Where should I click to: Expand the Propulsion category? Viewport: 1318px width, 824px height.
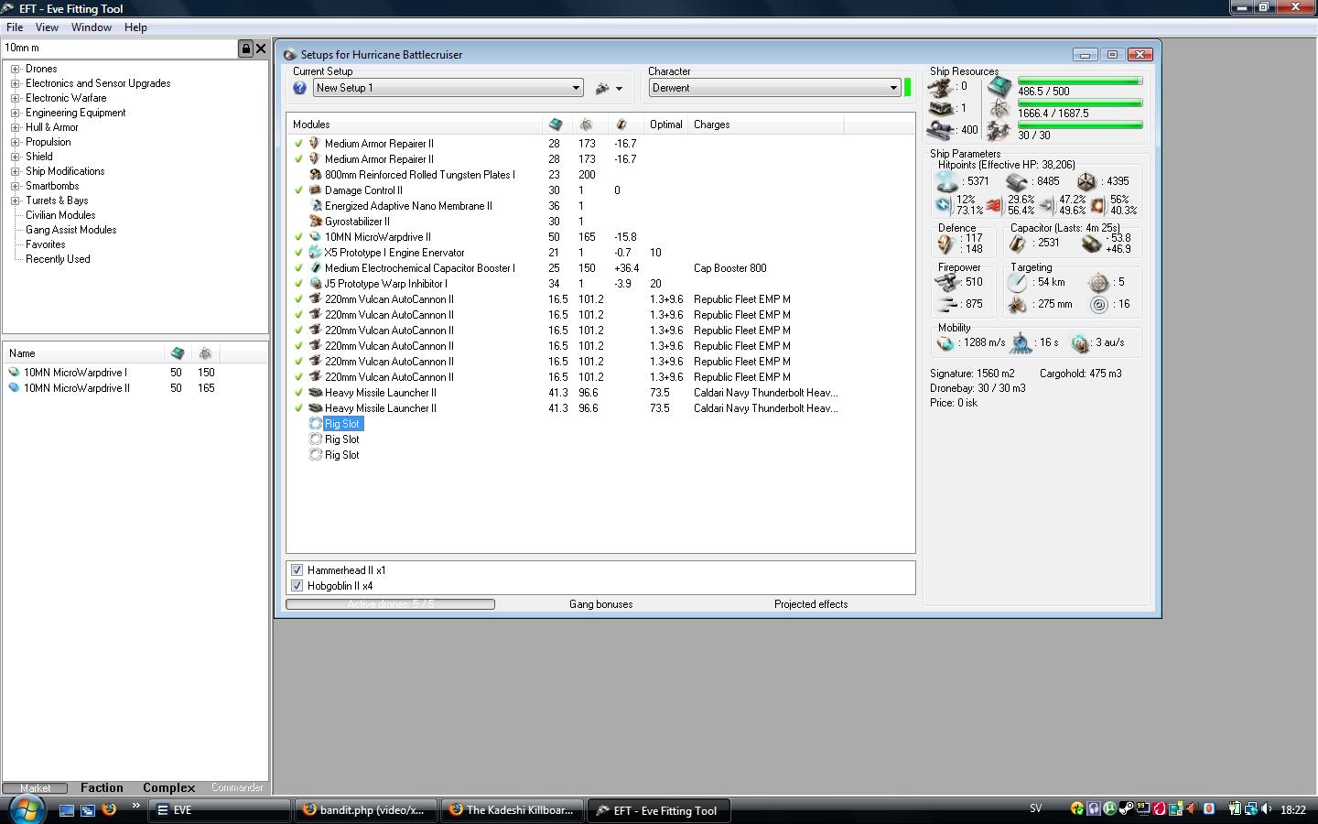click(x=16, y=142)
